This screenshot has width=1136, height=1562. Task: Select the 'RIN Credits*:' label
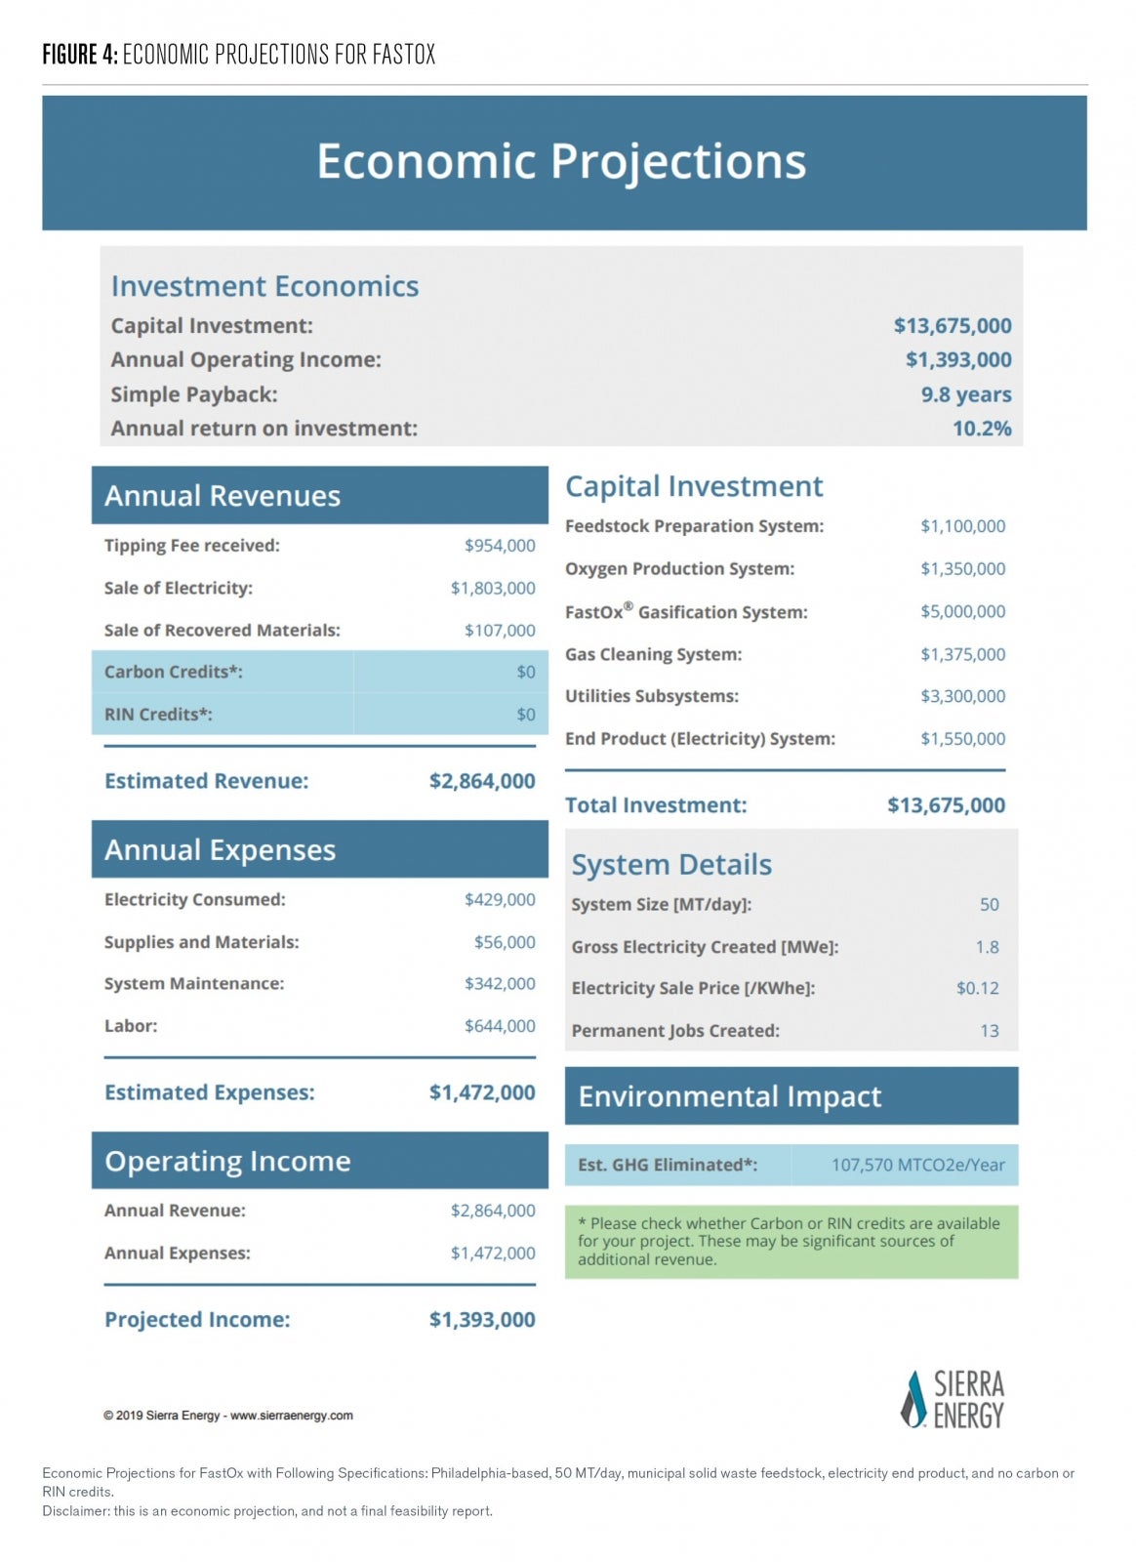pyautogui.click(x=158, y=715)
